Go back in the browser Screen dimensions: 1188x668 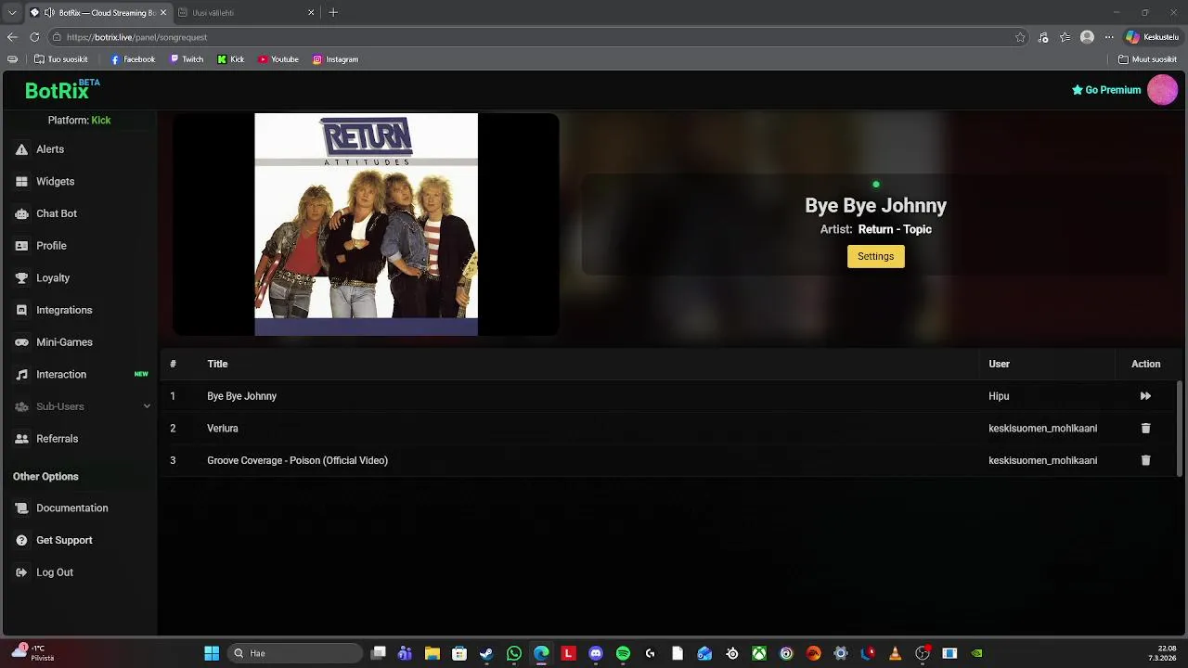12,37
